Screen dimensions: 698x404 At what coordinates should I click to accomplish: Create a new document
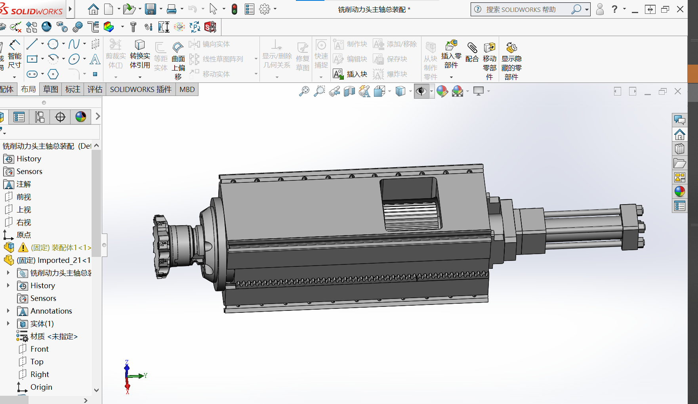109,9
